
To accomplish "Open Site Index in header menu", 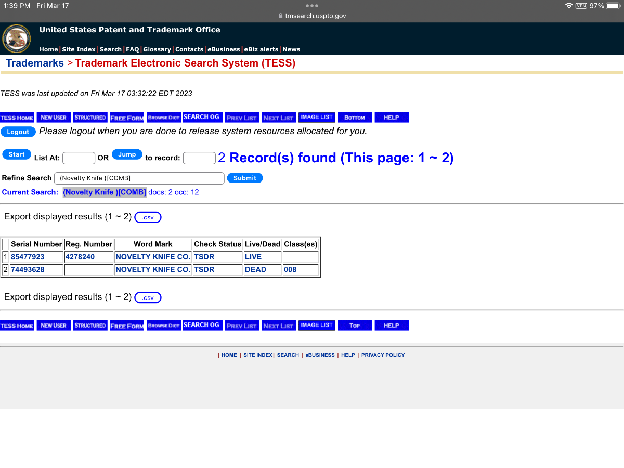I will 79,49.
